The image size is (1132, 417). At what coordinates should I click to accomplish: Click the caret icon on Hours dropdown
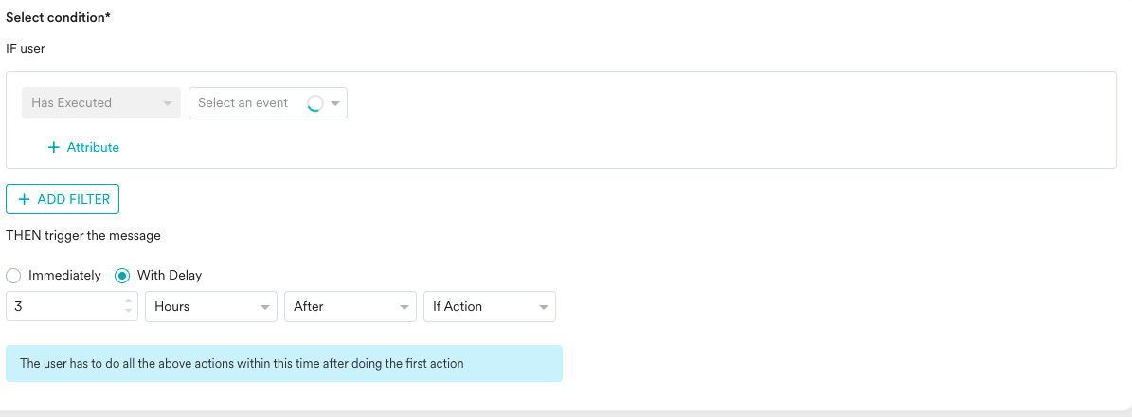coord(265,307)
